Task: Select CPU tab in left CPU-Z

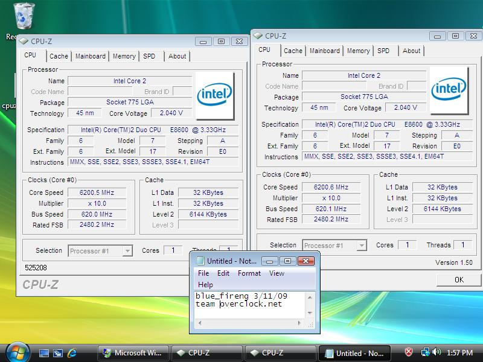Action: click(x=30, y=55)
